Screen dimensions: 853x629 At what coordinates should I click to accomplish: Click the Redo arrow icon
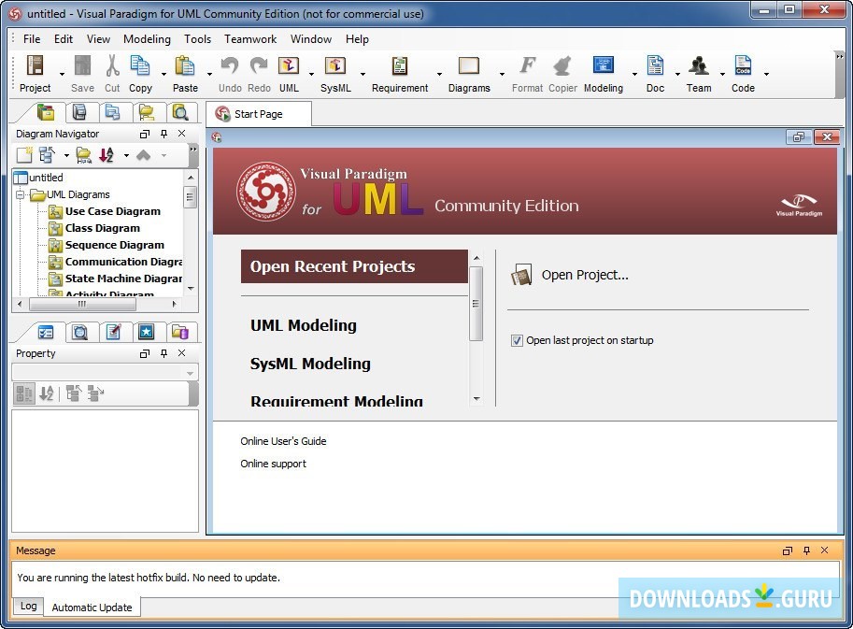[259, 65]
